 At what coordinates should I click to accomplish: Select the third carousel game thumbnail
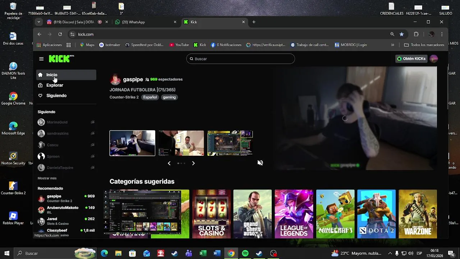pyautogui.click(x=230, y=143)
